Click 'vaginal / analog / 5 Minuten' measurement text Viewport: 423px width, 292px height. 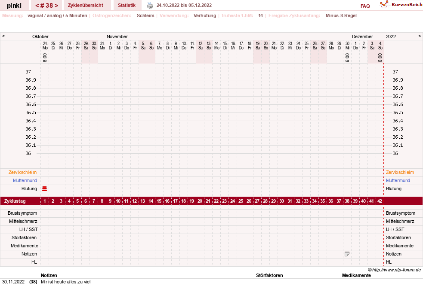pos(57,15)
